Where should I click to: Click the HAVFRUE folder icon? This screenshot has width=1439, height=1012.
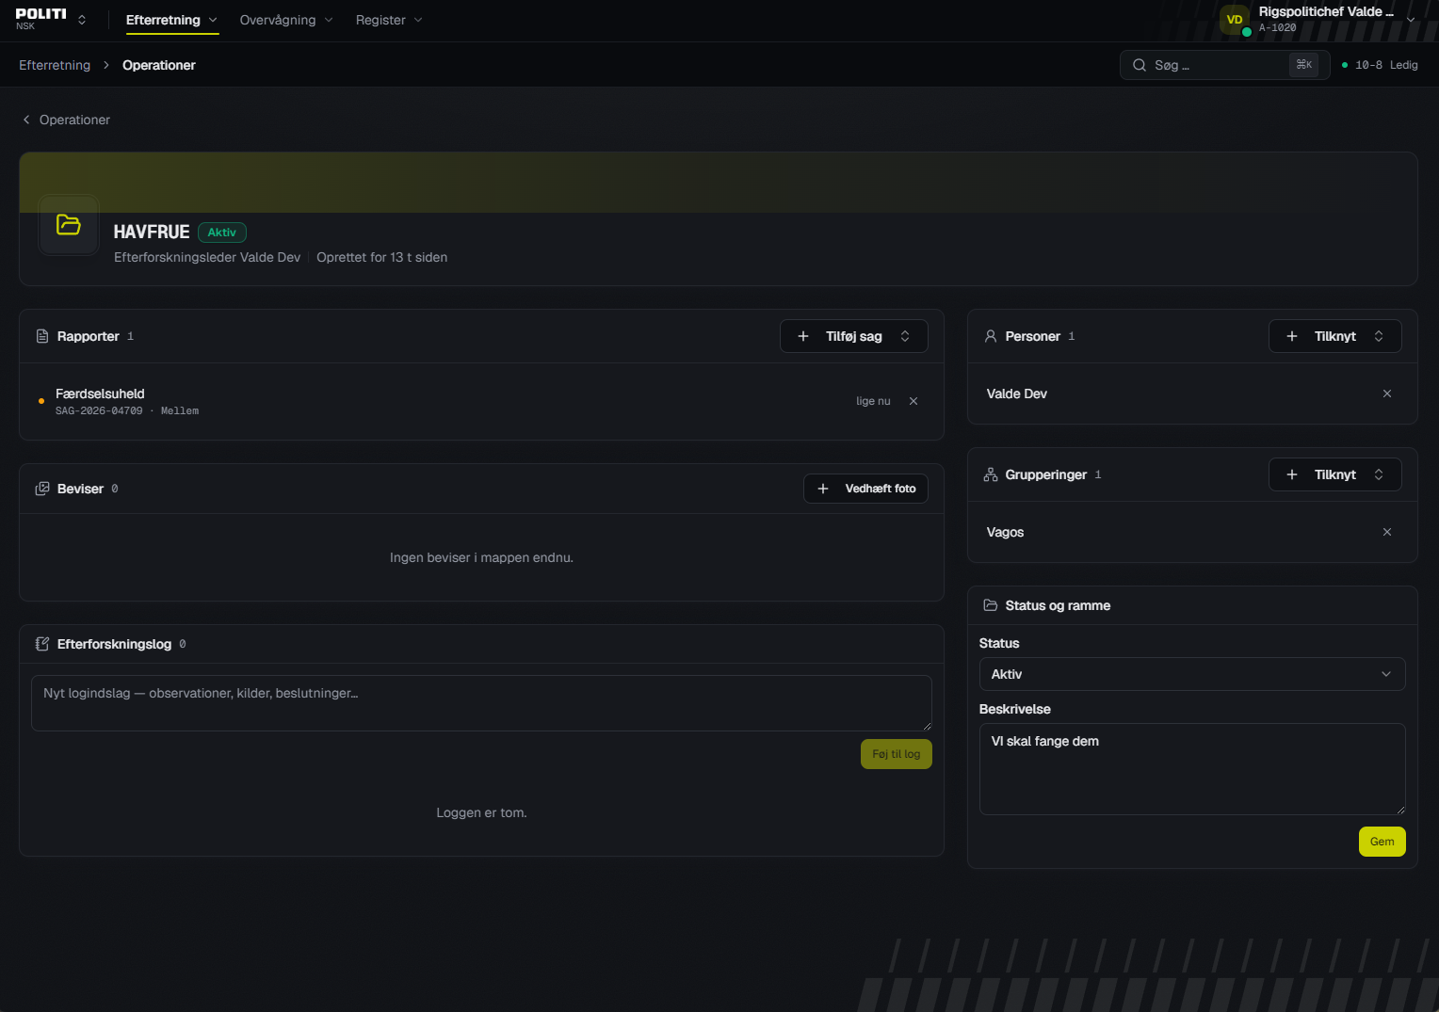pos(69,225)
